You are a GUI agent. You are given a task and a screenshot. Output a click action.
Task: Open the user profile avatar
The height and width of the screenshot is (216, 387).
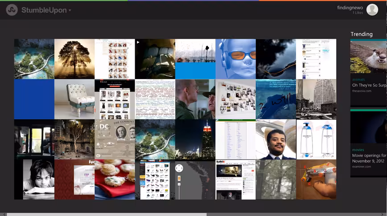[x=372, y=10]
